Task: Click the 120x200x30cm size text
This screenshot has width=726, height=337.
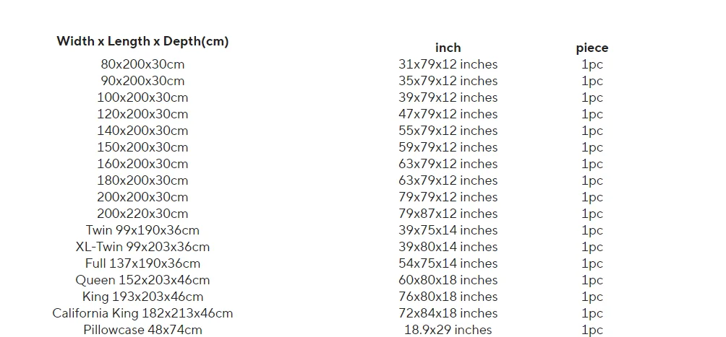Action: (x=142, y=114)
